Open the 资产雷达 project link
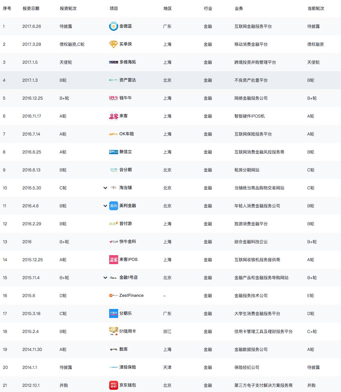The image size is (341, 392). pyautogui.click(x=128, y=80)
